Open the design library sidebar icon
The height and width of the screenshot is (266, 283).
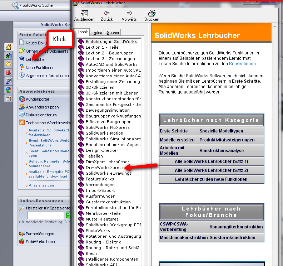coord(8,56)
